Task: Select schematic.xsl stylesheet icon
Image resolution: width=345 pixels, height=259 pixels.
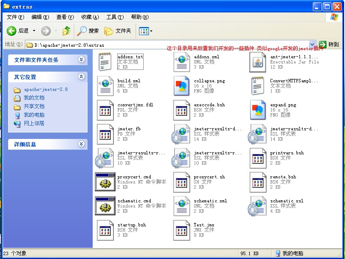Action: click(257, 206)
